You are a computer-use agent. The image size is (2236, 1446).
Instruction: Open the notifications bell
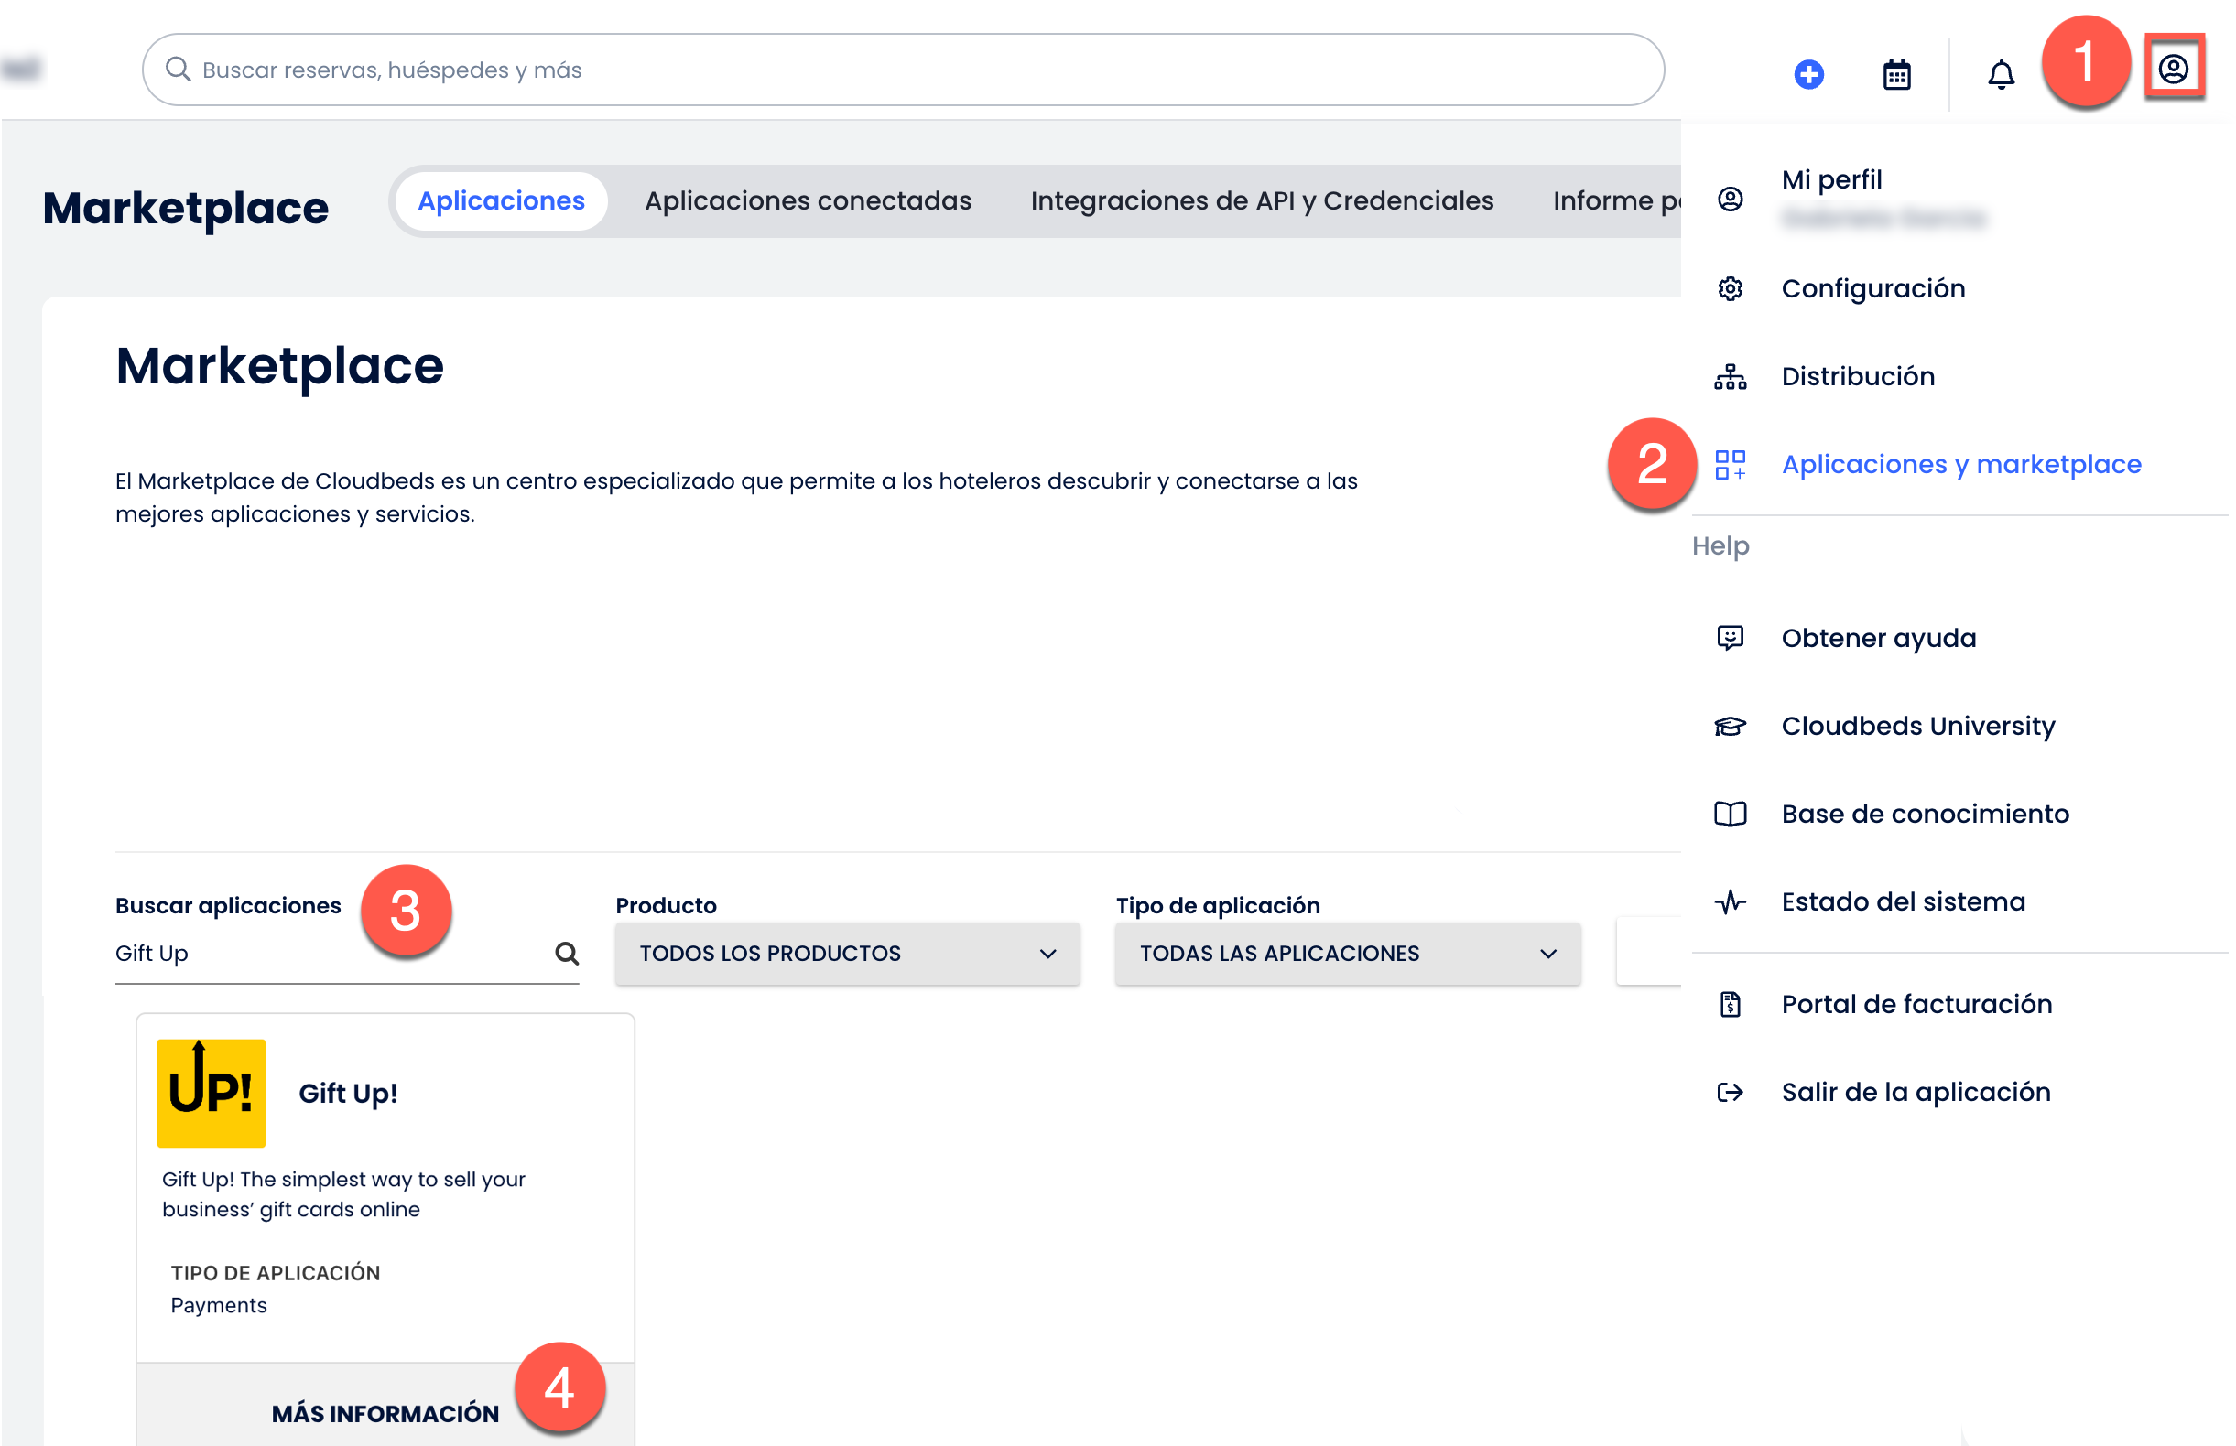pyautogui.click(x=2000, y=73)
